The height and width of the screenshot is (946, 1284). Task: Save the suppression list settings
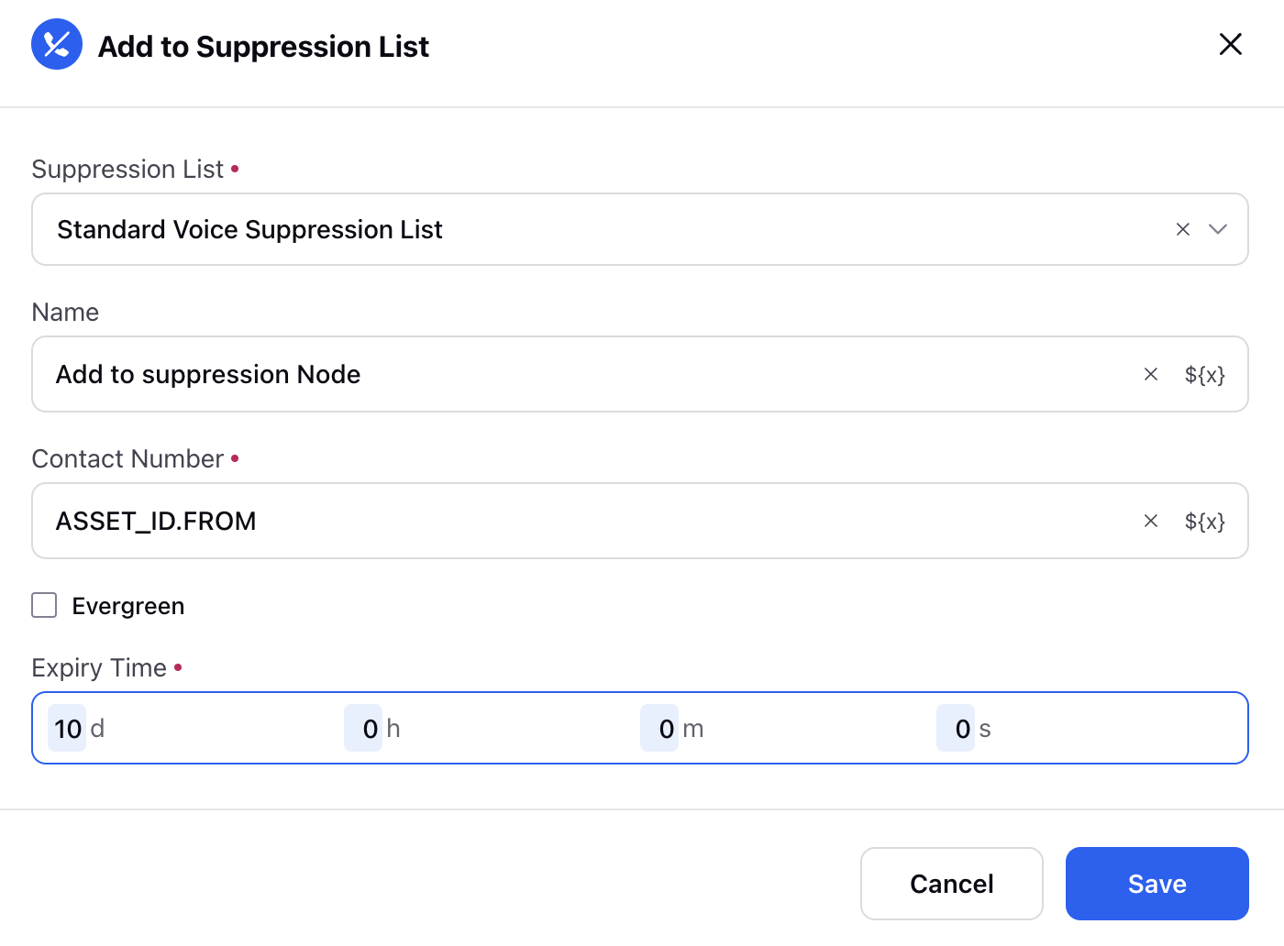(1157, 884)
